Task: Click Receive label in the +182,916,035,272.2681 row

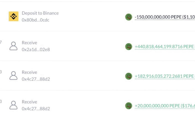Action: 29,72
